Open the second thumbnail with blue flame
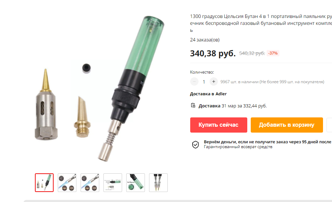Screen dimensions: 332x202 (67, 183)
